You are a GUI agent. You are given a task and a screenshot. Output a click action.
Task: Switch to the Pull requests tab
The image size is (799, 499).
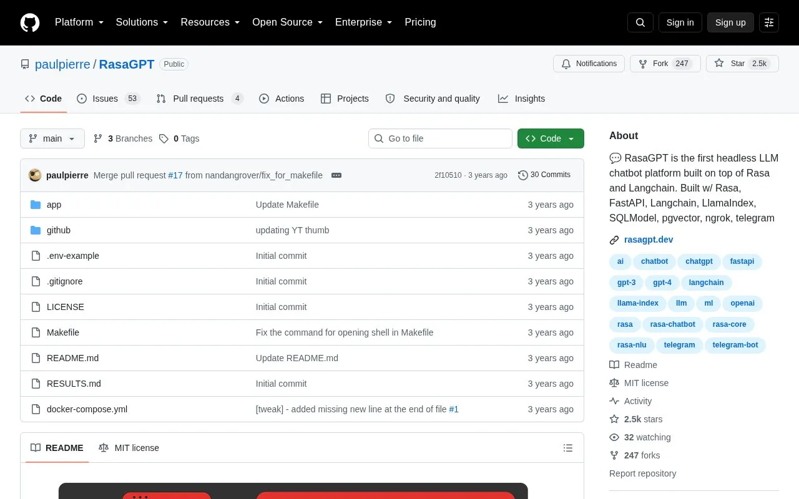click(x=200, y=99)
